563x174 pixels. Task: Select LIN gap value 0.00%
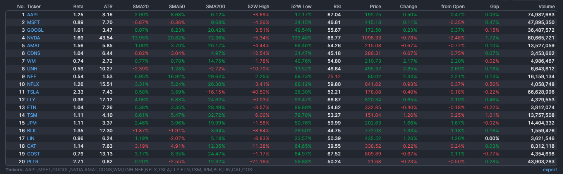[x=492, y=138]
